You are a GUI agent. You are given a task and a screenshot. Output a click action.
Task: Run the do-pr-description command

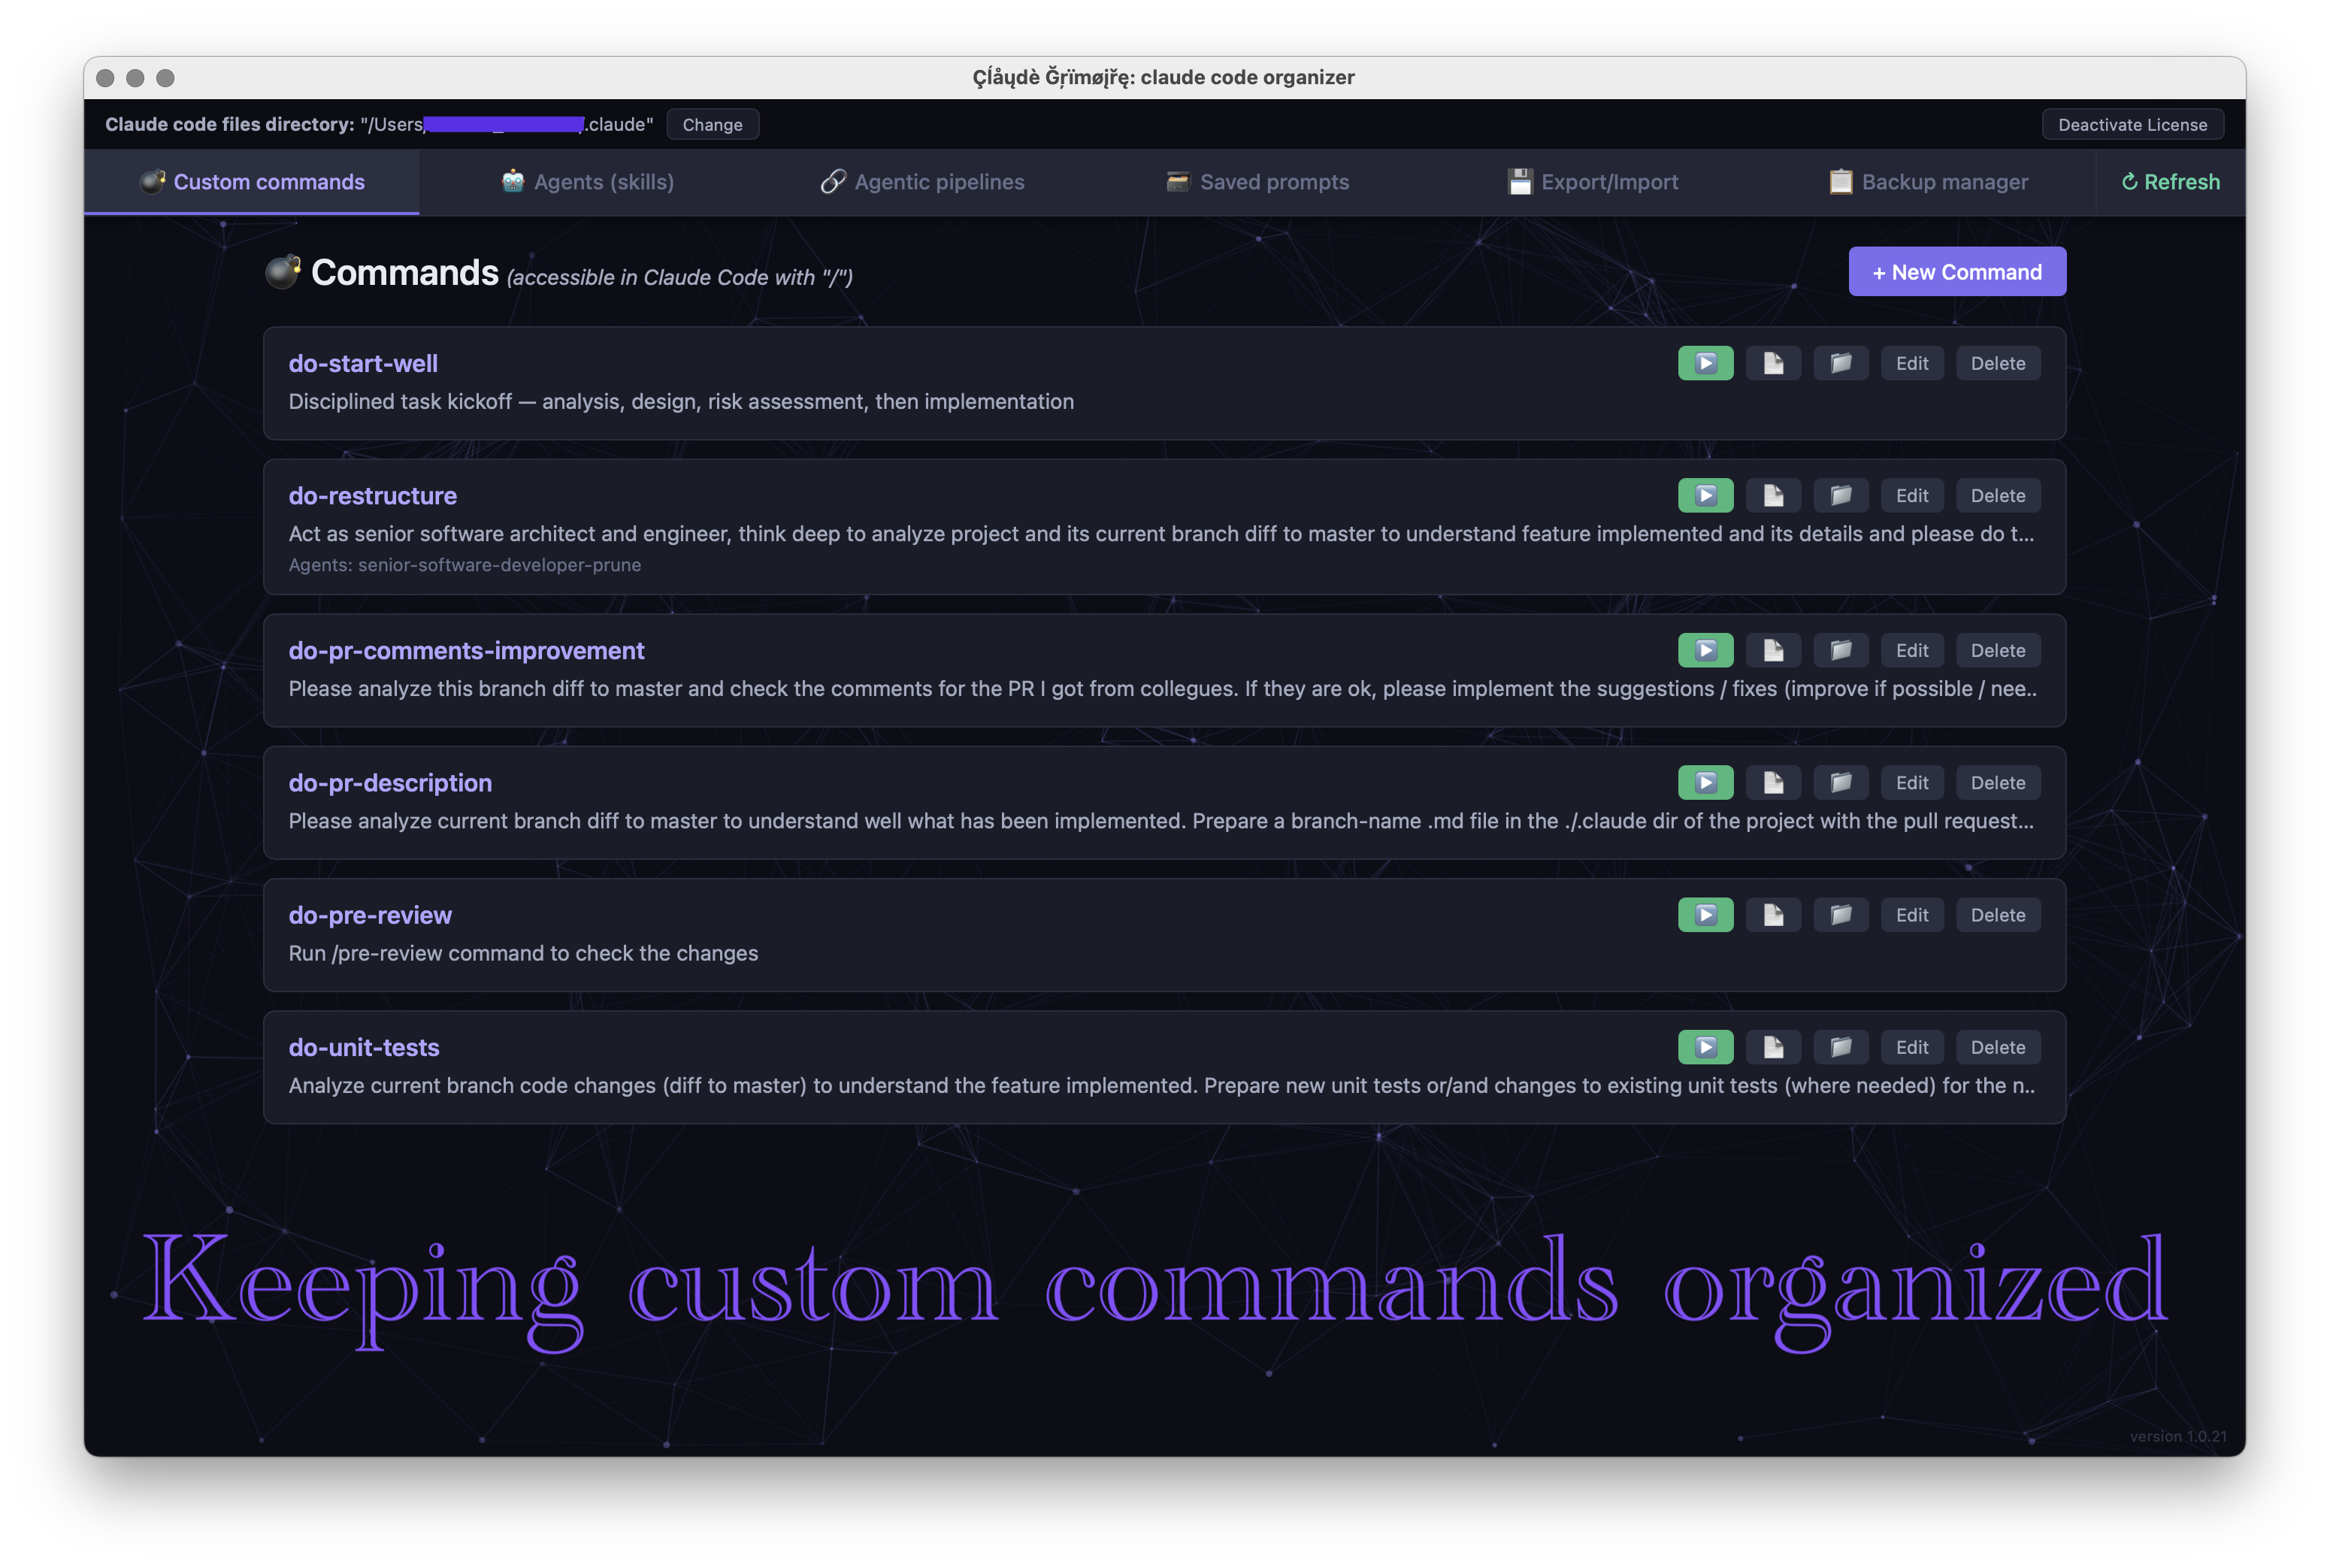(x=1705, y=782)
